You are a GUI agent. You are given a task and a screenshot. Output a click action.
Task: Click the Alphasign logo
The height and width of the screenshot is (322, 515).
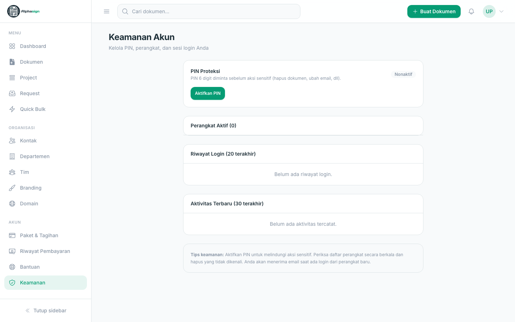click(x=24, y=11)
